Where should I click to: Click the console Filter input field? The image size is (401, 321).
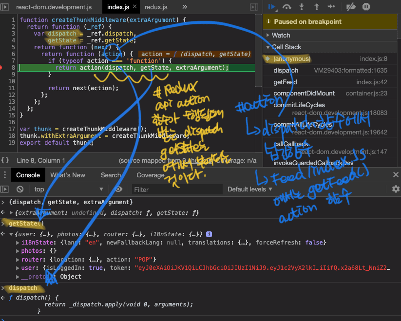[175, 189]
